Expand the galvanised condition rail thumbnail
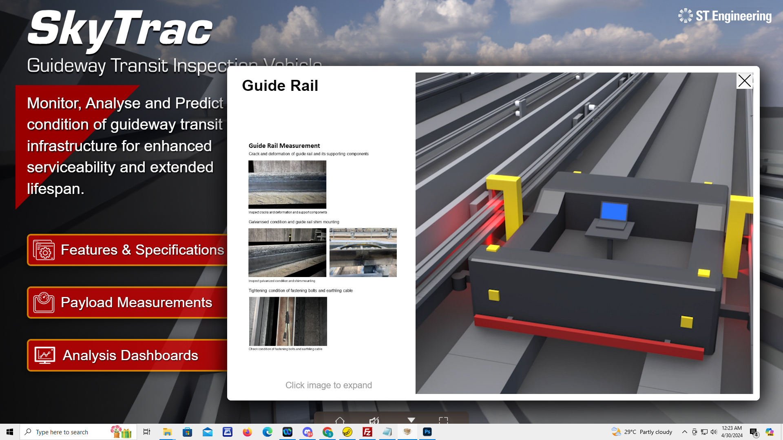The height and width of the screenshot is (440, 783). (x=287, y=253)
